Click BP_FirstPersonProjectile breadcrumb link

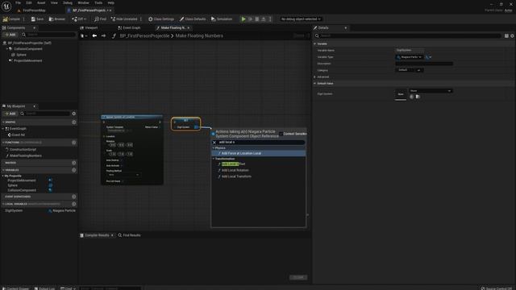coord(144,35)
